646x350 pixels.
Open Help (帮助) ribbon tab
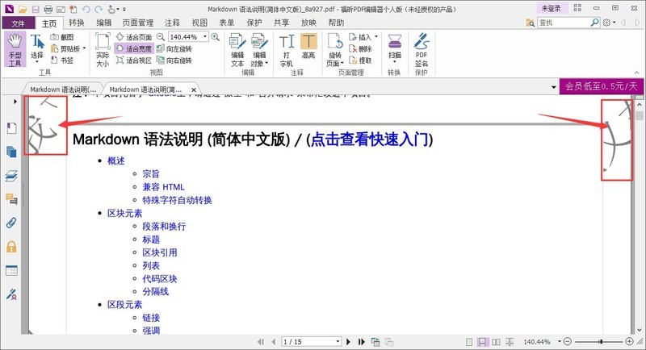tap(336, 23)
